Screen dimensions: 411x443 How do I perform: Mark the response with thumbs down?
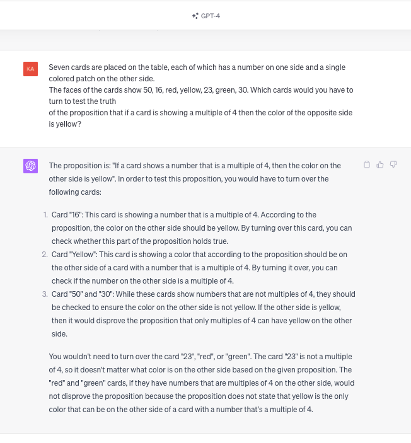(393, 165)
